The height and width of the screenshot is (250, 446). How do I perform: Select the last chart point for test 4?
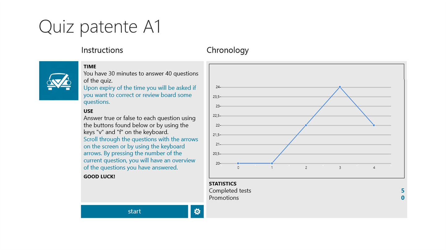374,125
